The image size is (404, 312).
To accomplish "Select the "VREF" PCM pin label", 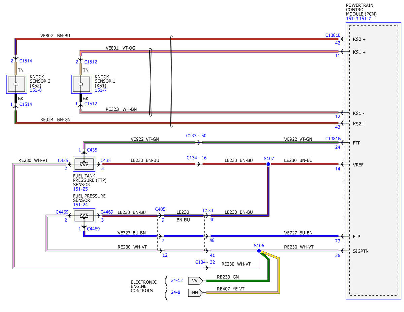I will click(x=359, y=165).
